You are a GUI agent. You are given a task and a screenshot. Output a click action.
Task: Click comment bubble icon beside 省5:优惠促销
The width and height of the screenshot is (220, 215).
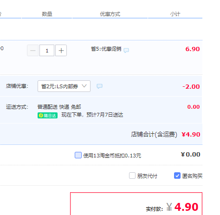[126, 50]
